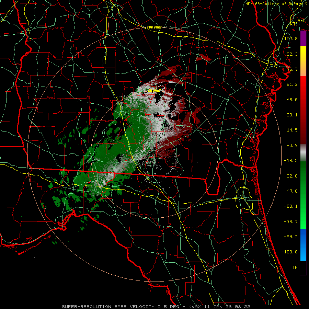
Task: Click the 92.3 legend value
Action: click(x=292, y=54)
